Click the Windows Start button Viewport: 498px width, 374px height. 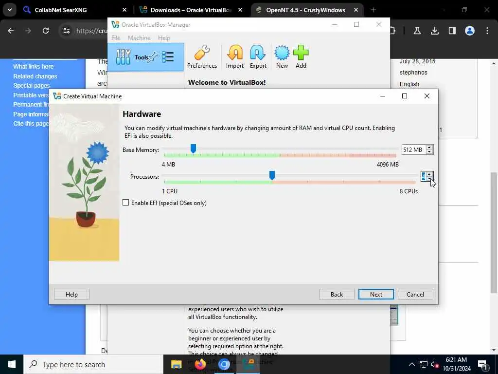[12, 364]
